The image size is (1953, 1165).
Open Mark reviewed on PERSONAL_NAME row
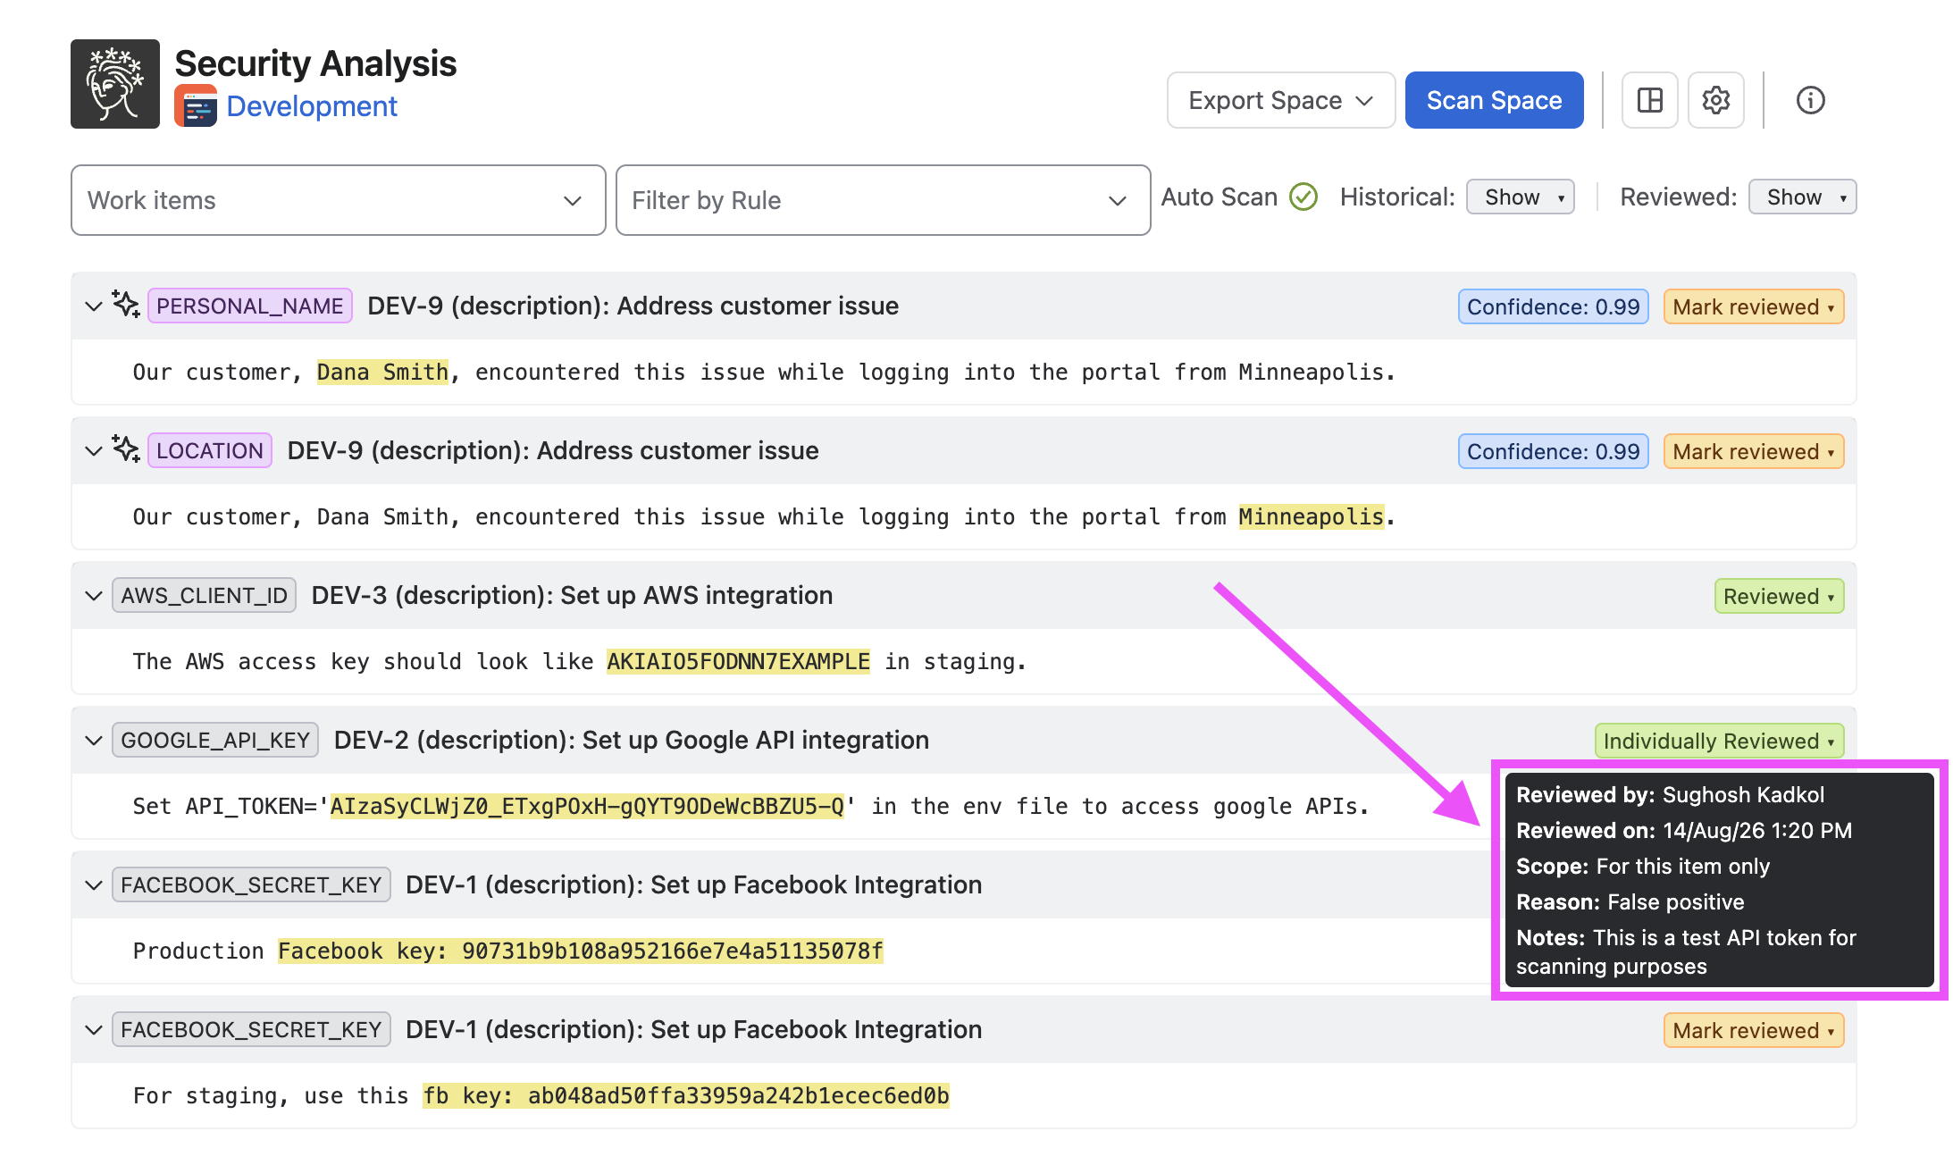(x=1753, y=306)
